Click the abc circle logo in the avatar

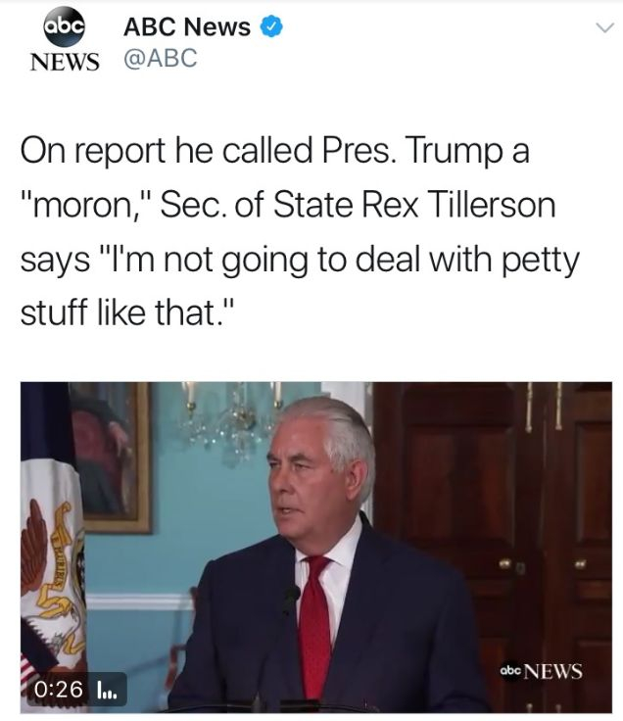pyautogui.click(x=65, y=26)
